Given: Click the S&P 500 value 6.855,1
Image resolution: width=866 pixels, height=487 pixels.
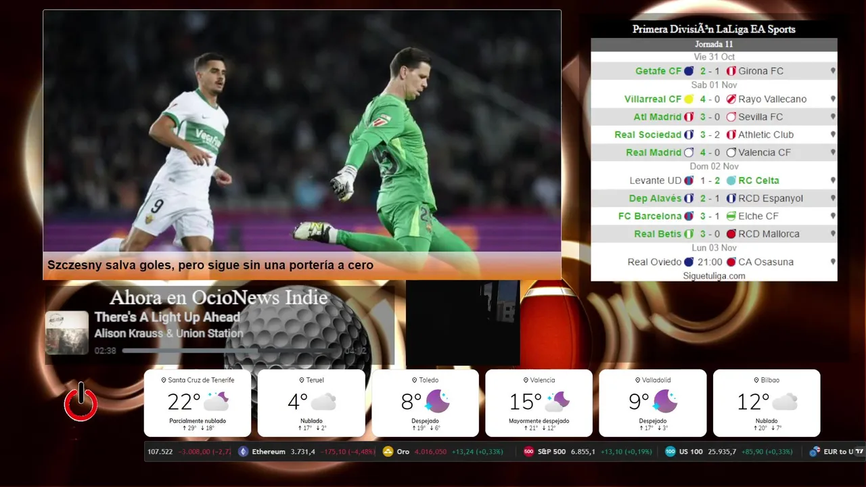Looking at the screenshot, I should (x=582, y=452).
